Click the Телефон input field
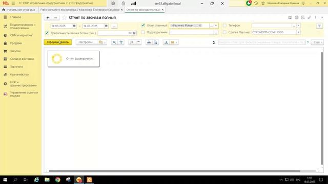 click(x=272, y=26)
